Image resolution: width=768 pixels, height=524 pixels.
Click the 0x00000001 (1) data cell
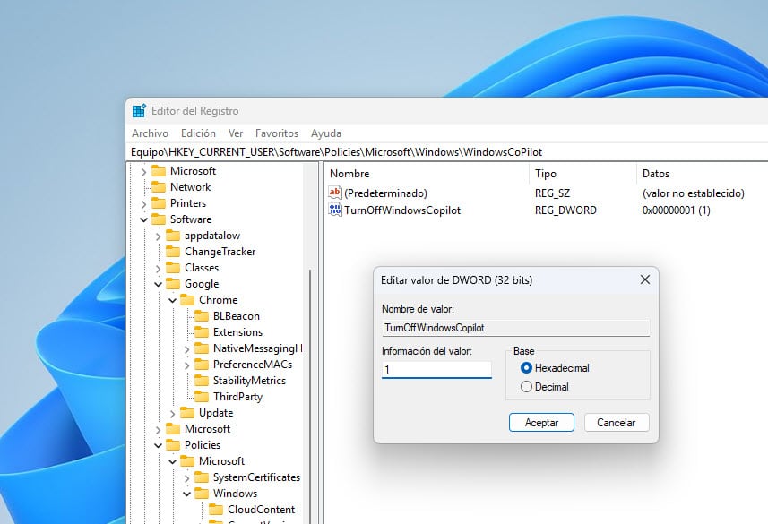click(677, 210)
